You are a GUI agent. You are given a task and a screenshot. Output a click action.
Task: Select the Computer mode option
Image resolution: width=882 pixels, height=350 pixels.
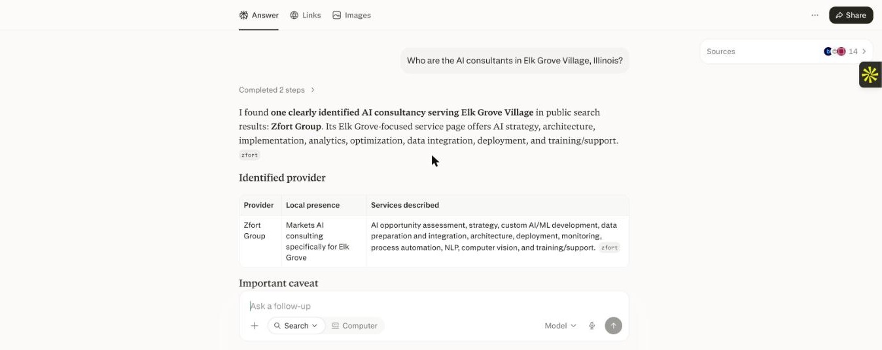tap(355, 326)
